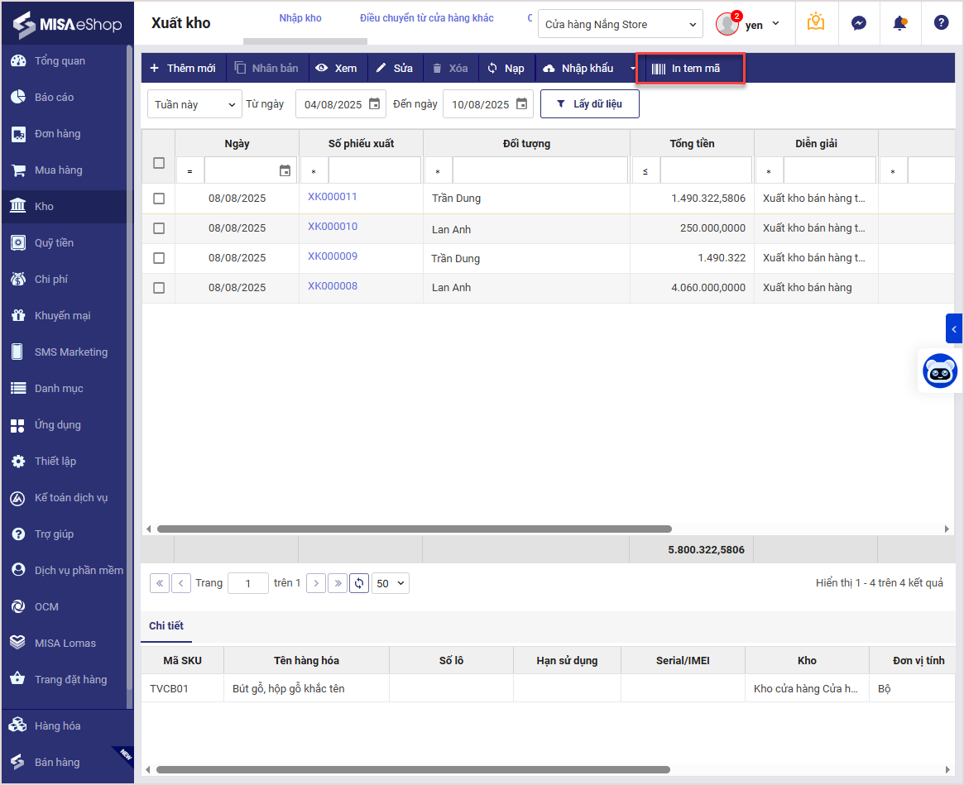Open the Tuần này period dropdown
Viewport: 964px width, 785px height.
point(194,105)
